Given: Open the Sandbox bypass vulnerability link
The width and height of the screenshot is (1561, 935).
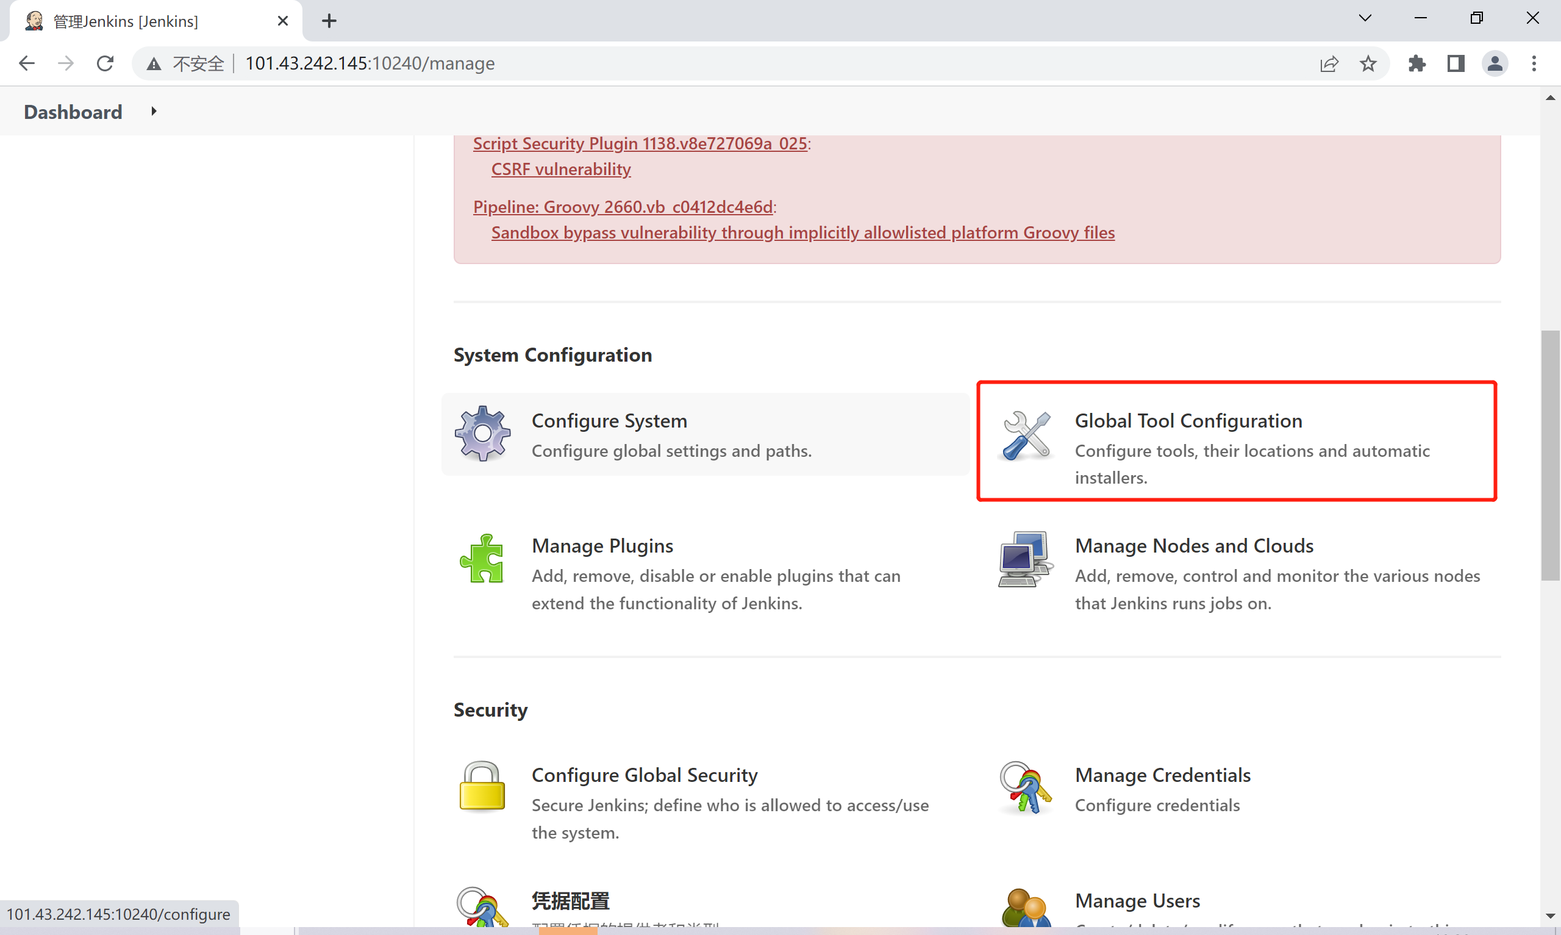Looking at the screenshot, I should [803, 232].
